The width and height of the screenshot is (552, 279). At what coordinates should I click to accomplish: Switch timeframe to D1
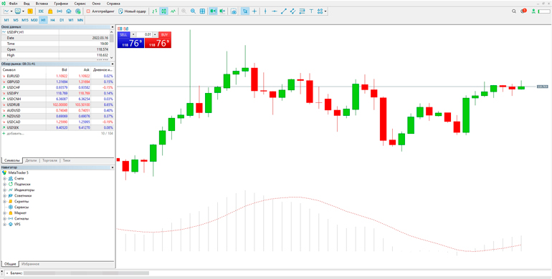pyautogui.click(x=62, y=20)
